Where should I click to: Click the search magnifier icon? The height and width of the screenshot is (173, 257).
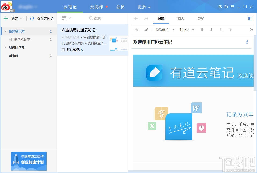coord(91,18)
